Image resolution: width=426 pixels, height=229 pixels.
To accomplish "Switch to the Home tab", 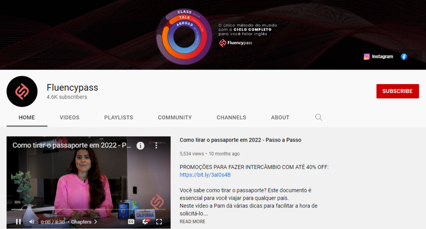I will (x=27, y=117).
